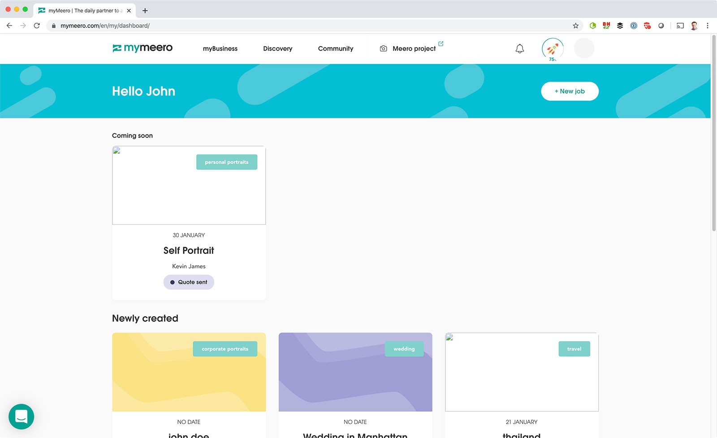
Task: Bookmark this page with the star icon
Action: point(575,26)
